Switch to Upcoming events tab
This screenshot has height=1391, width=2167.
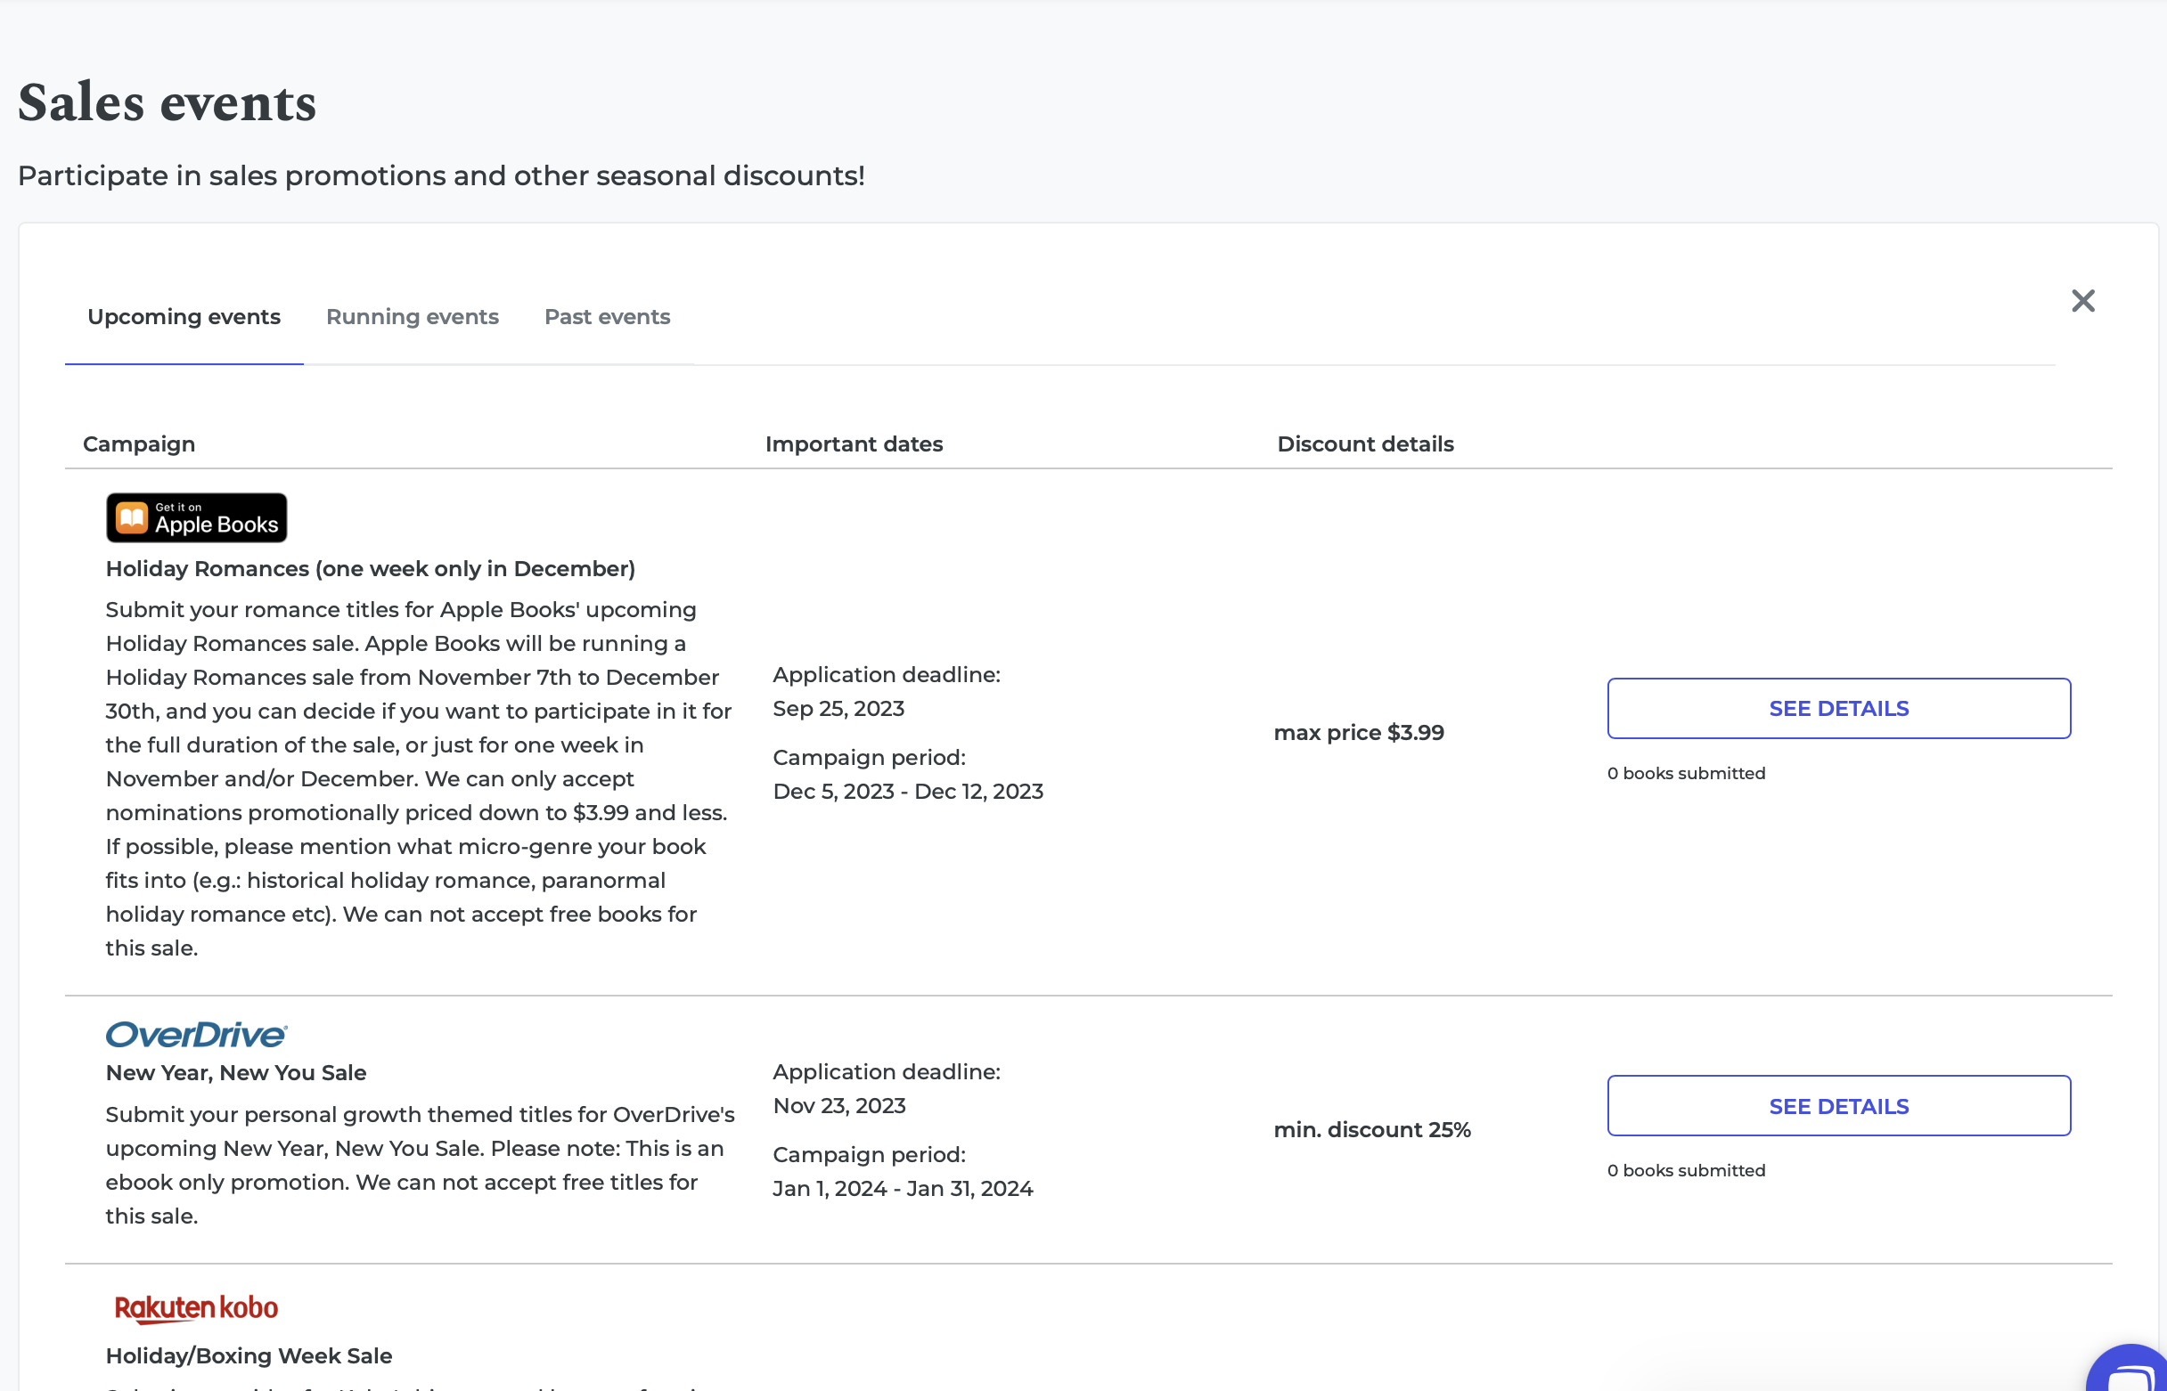(184, 317)
